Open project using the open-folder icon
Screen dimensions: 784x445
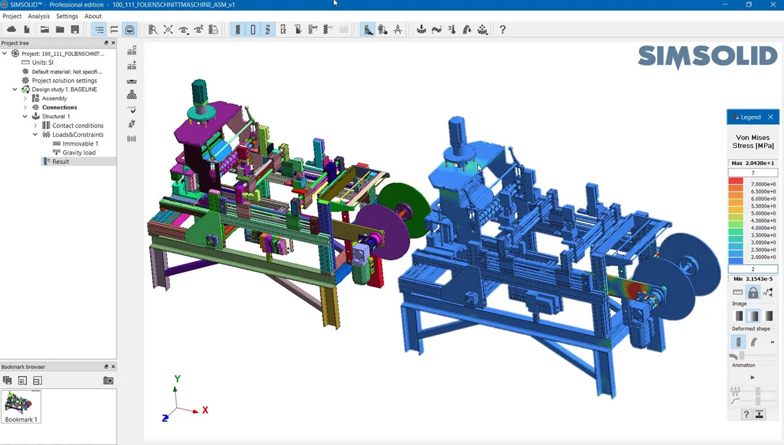tap(45, 29)
